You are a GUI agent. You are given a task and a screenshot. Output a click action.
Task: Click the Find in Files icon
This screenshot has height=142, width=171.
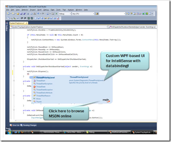(97, 14)
